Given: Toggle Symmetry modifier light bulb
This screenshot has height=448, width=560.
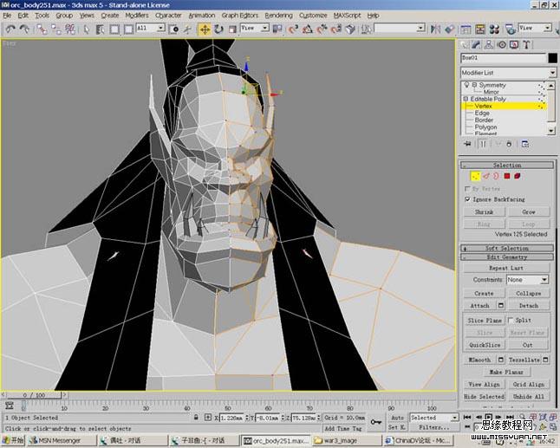Looking at the screenshot, I should [466, 85].
